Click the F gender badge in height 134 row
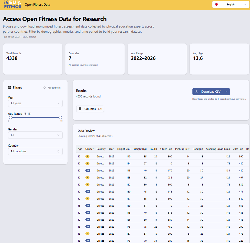 click(x=87, y=163)
